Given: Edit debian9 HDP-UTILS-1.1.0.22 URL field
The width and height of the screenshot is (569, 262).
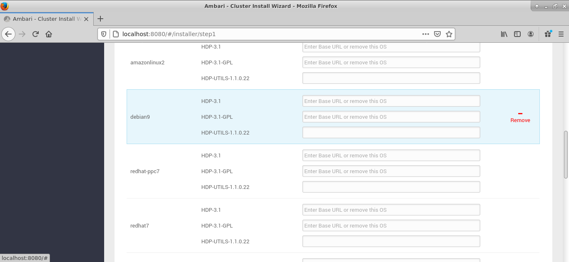Looking at the screenshot, I should tap(391, 132).
